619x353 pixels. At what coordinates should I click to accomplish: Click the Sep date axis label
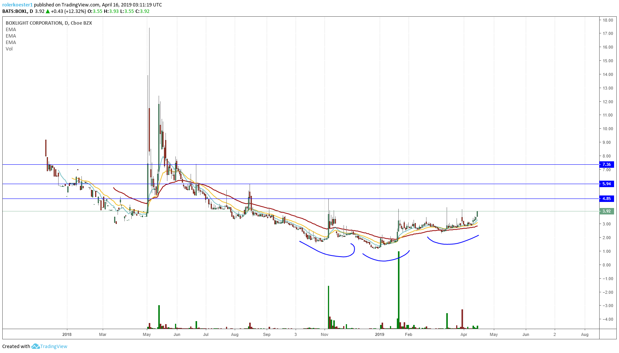(267, 334)
